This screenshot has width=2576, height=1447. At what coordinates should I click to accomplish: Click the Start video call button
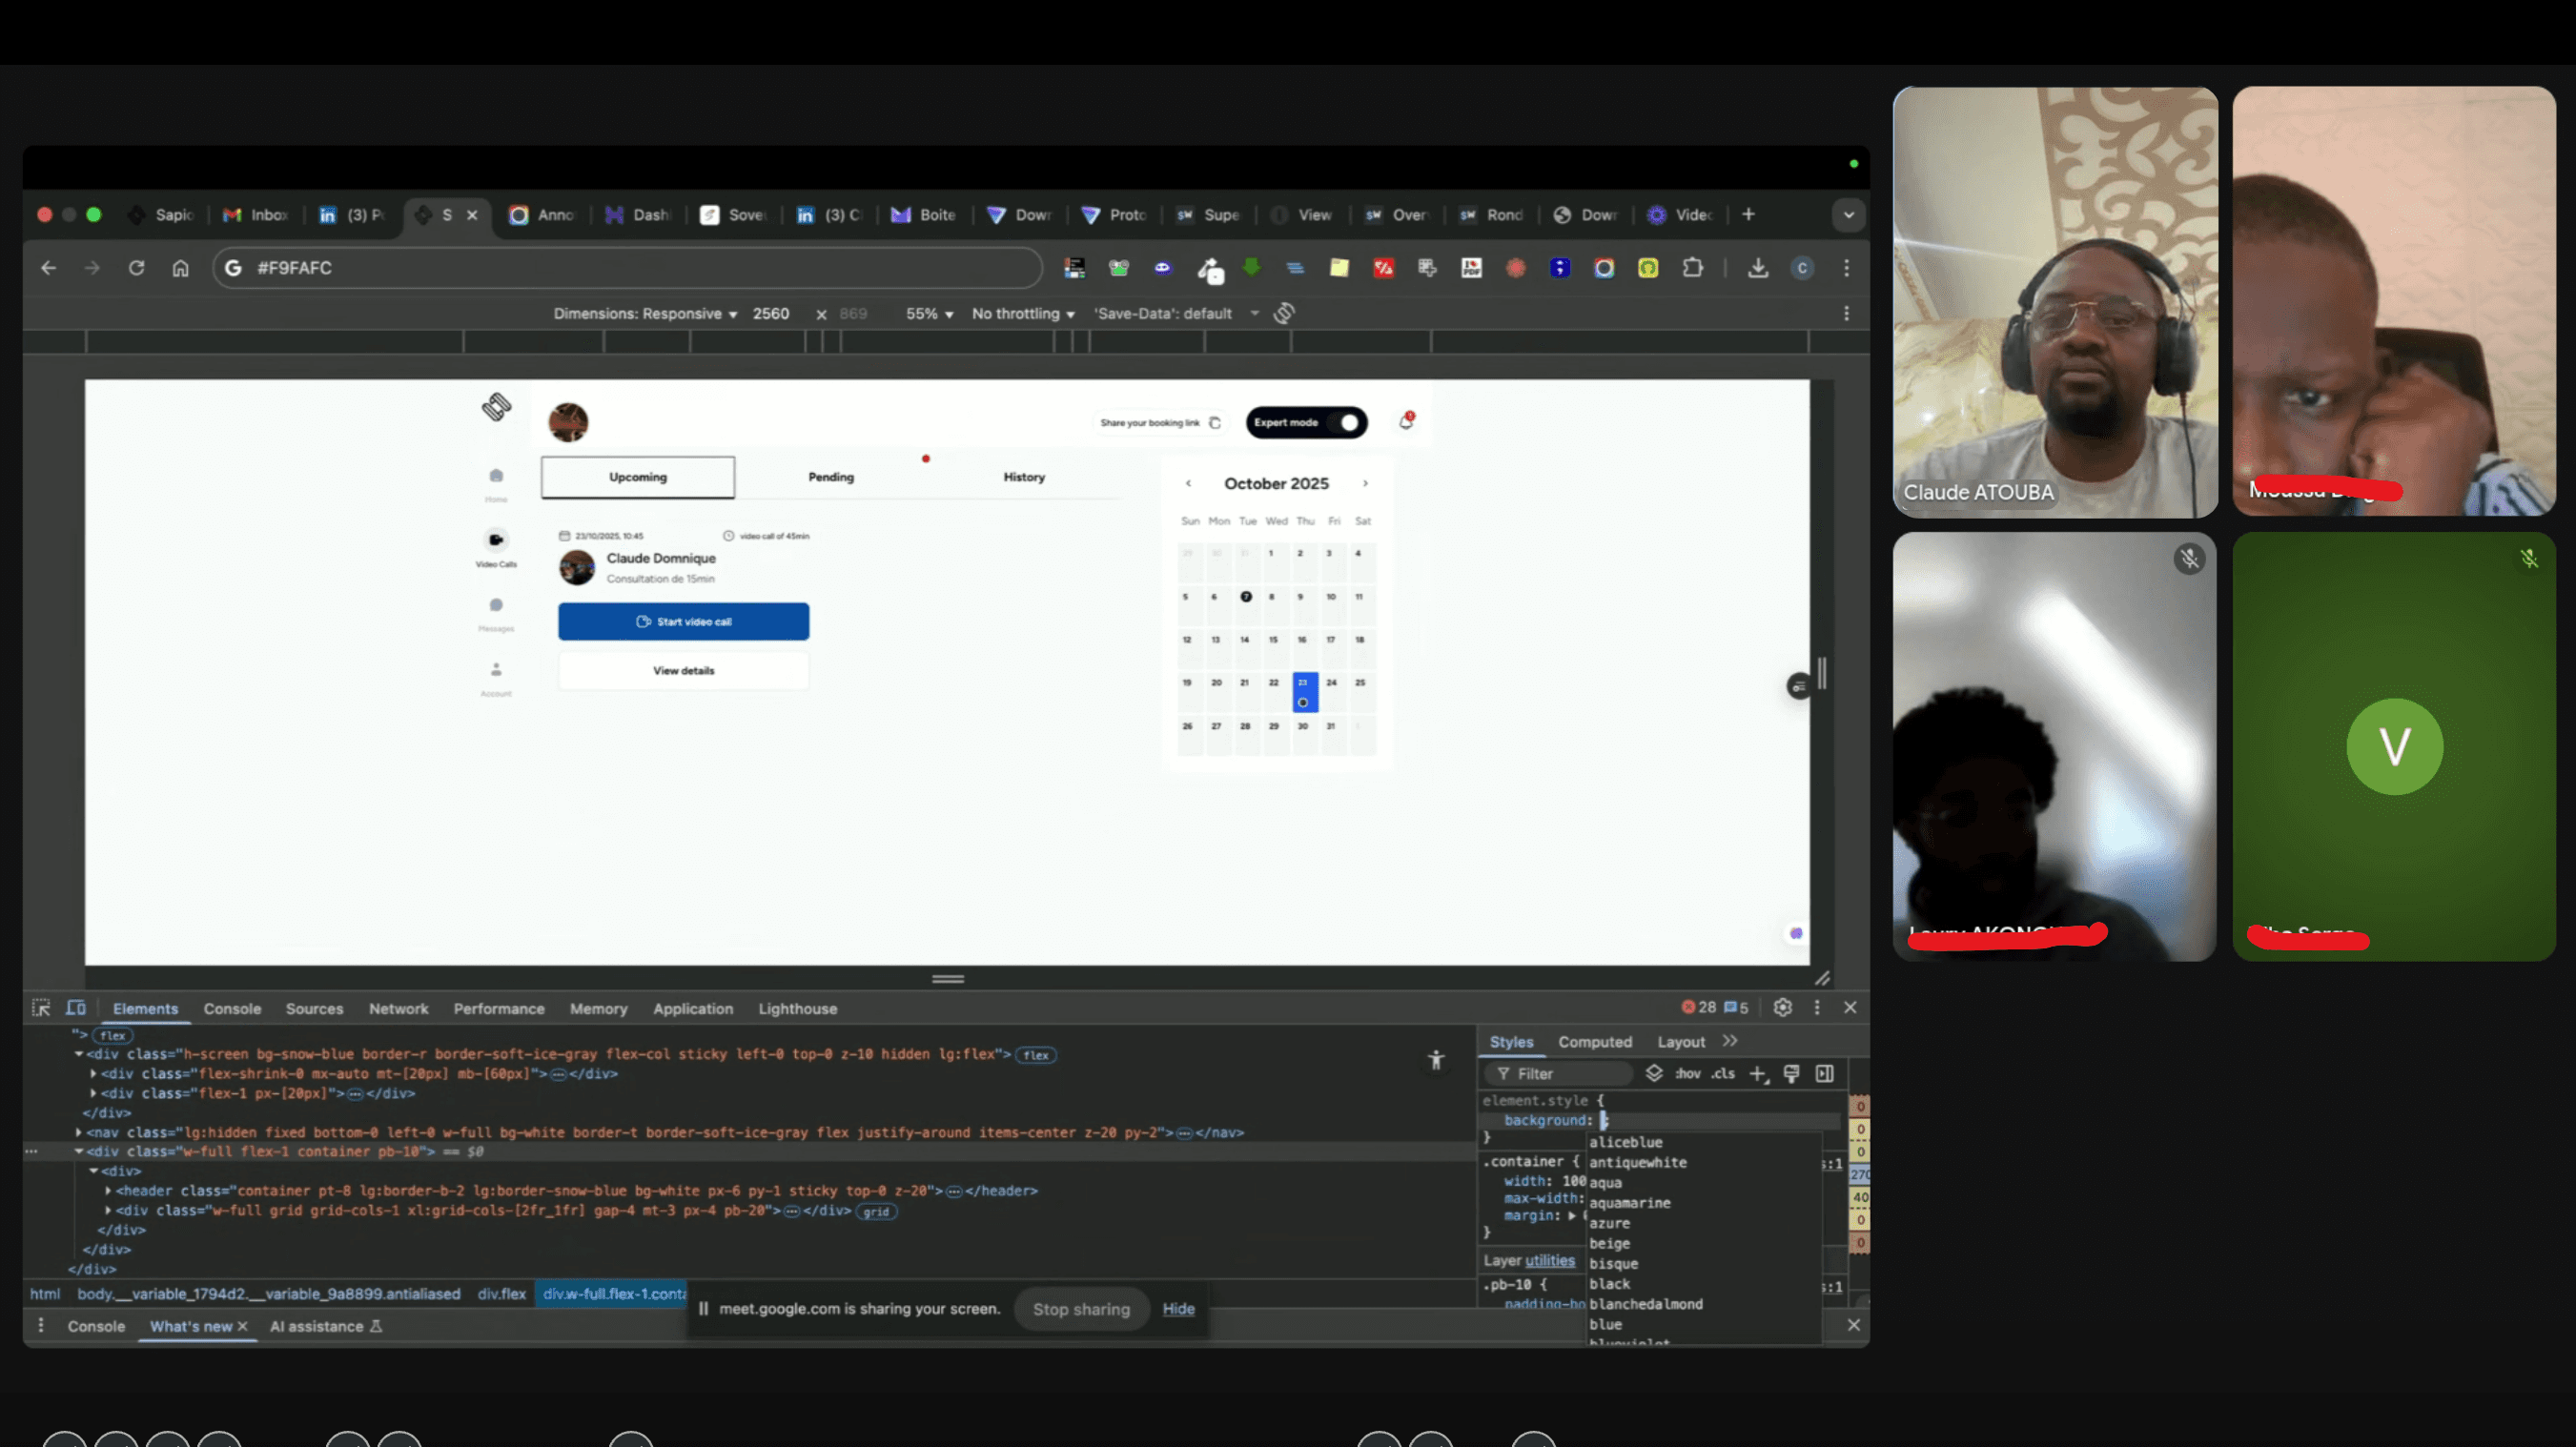coord(683,622)
